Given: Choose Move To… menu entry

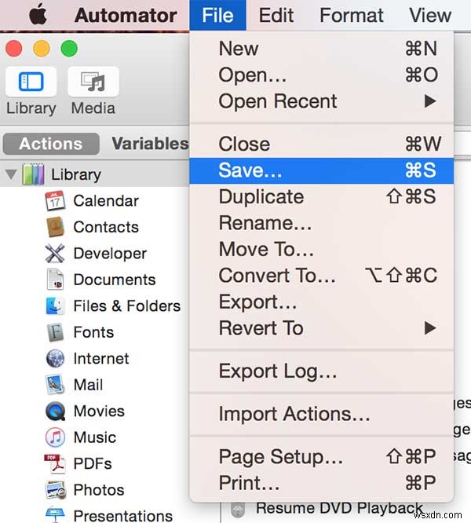Looking at the screenshot, I should point(321,249).
